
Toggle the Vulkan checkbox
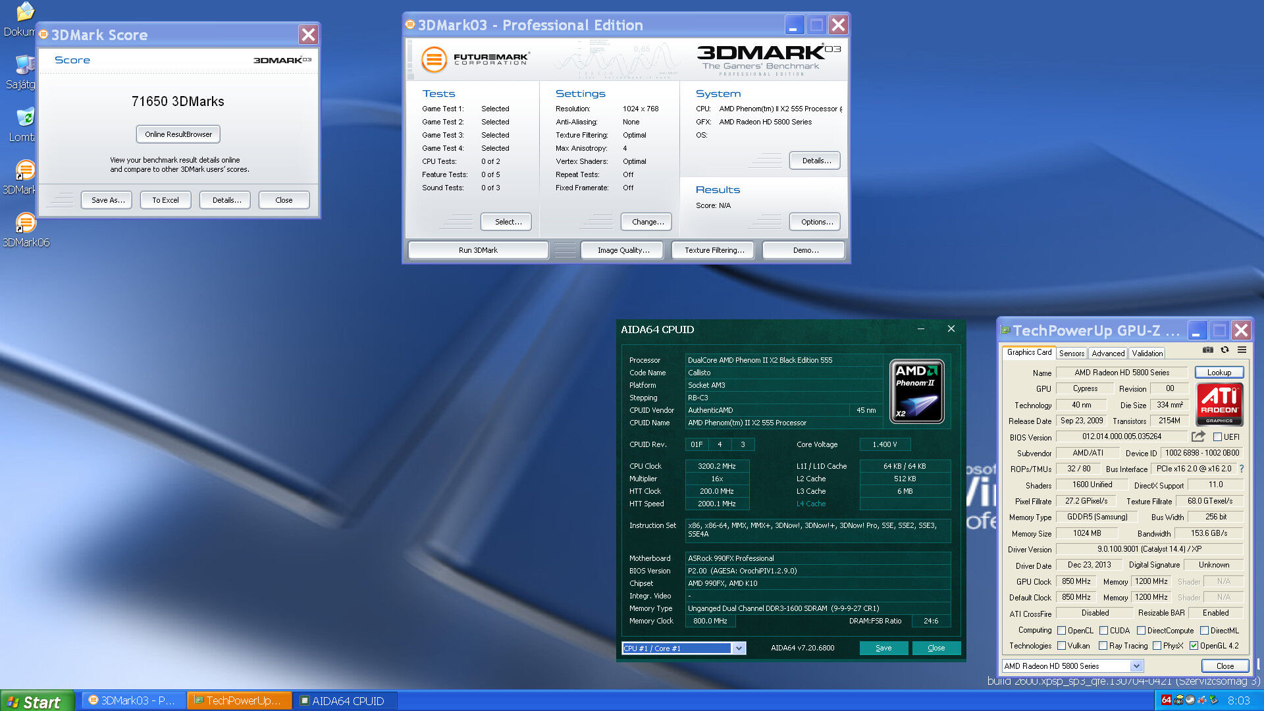(1061, 646)
